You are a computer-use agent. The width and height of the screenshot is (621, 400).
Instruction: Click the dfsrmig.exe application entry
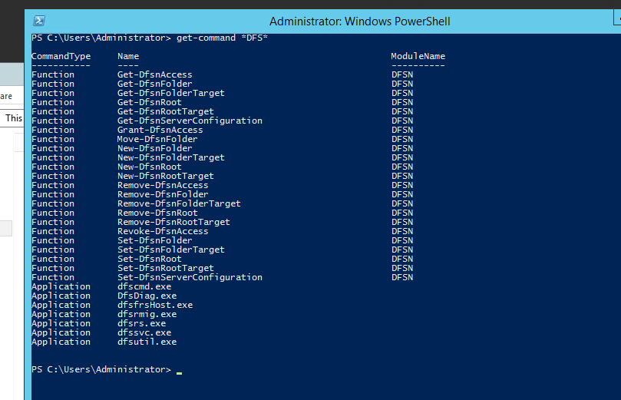[147, 314]
